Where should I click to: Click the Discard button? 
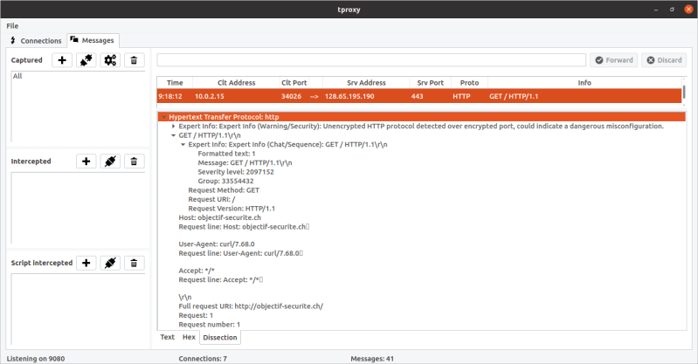click(x=664, y=60)
